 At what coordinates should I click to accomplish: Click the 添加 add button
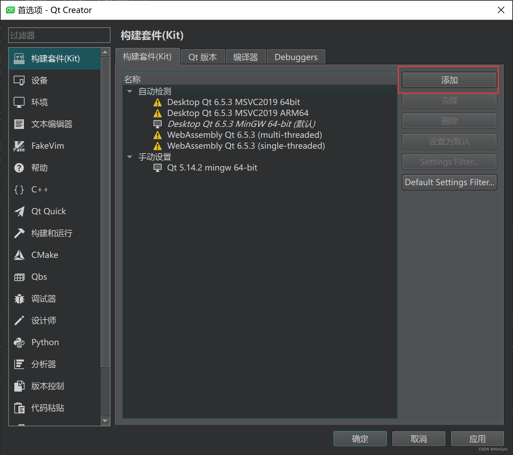[x=450, y=80]
